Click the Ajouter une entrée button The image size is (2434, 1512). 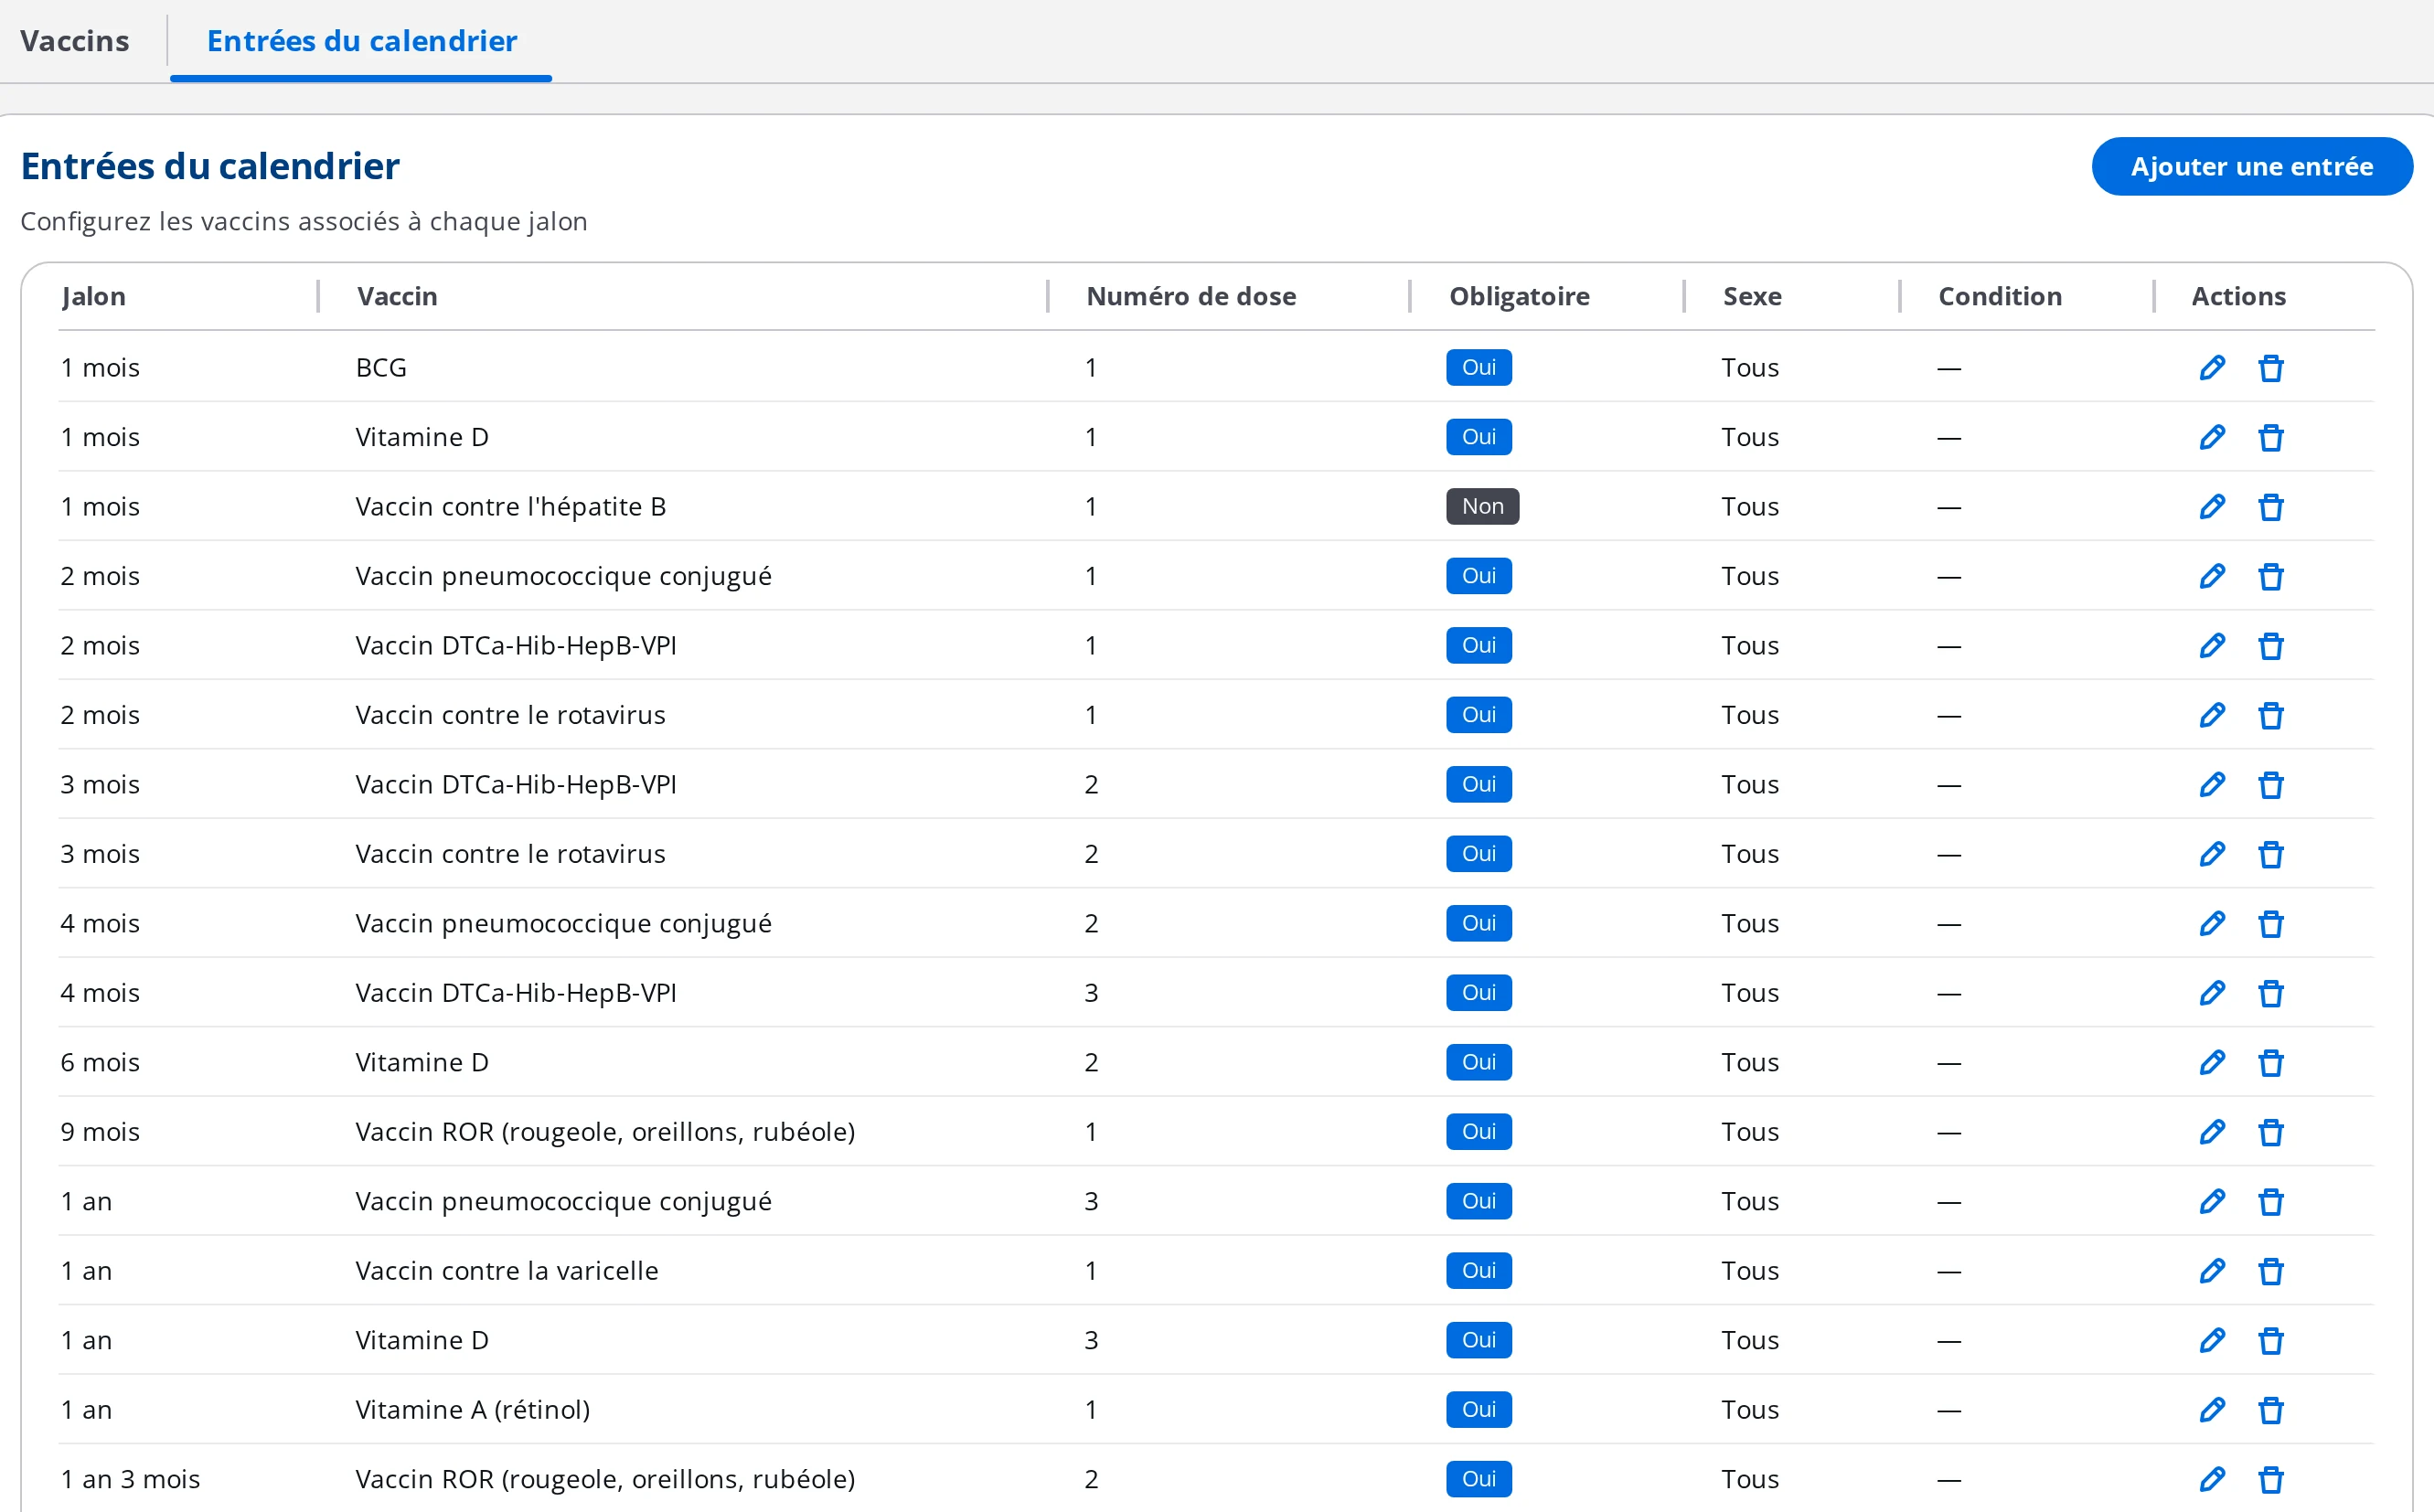click(2252, 166)
